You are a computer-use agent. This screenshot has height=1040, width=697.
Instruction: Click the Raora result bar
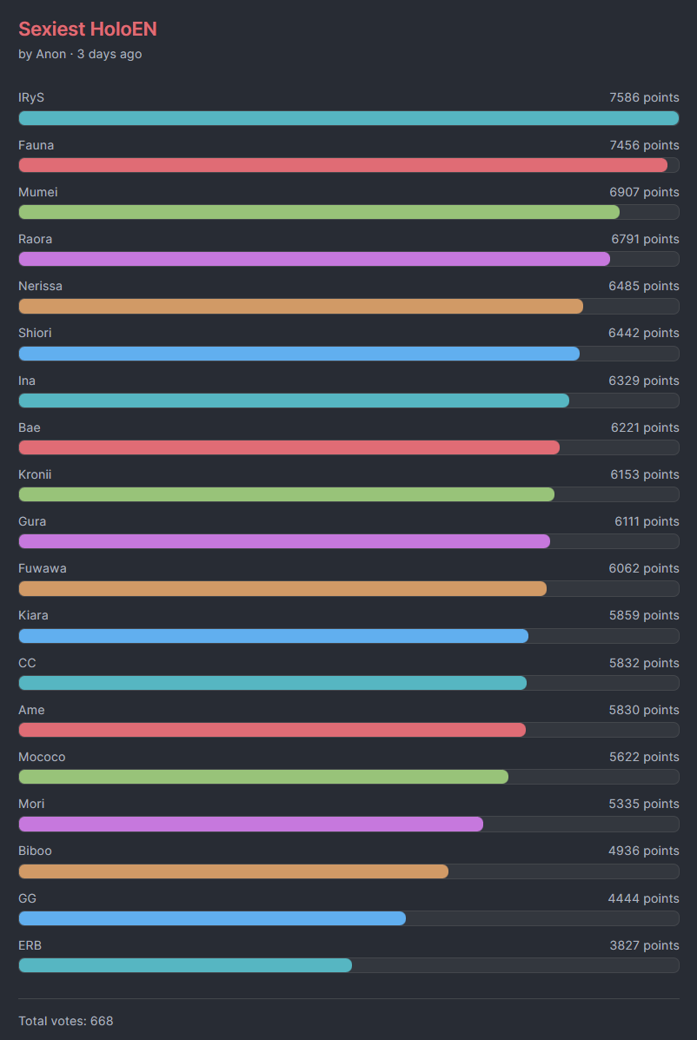[x=348, y=259]
